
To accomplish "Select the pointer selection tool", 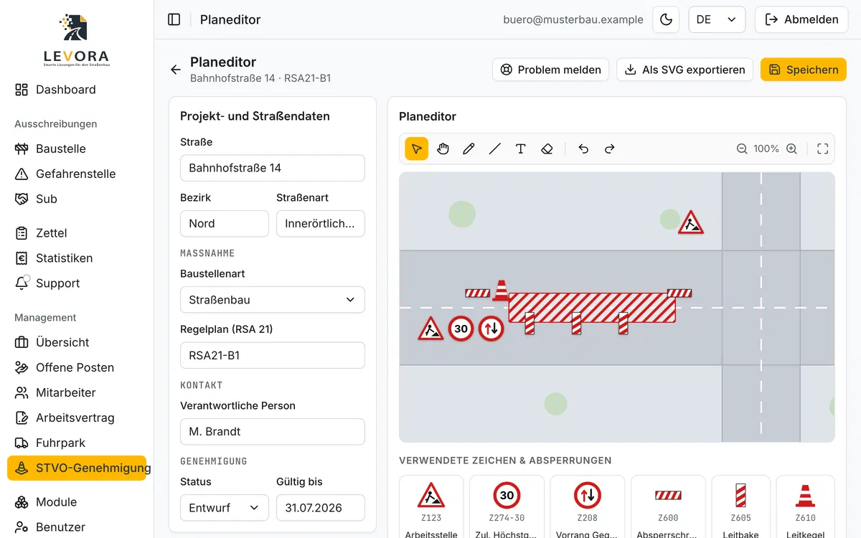I will 417,148.
